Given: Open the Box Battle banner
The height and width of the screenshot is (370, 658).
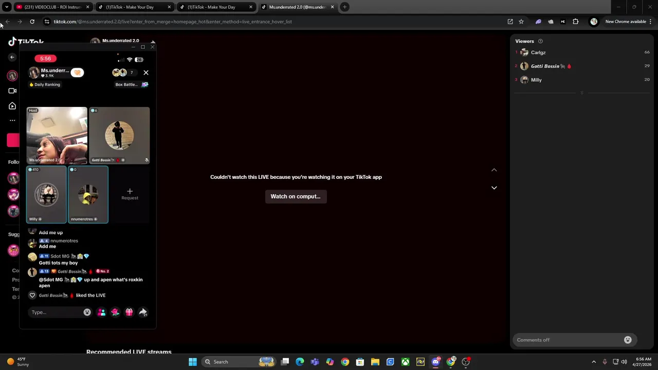Looking at the screenshot, I should 132,84.
